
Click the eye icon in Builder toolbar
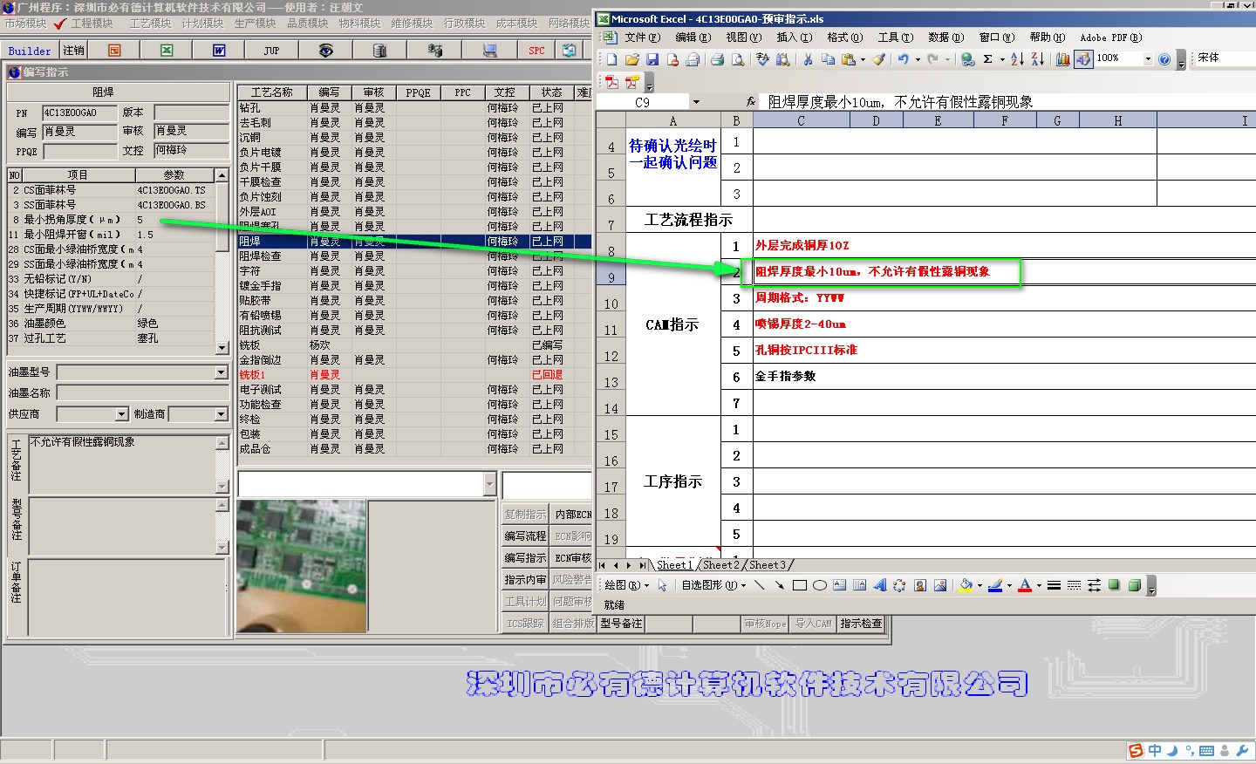coord(325,51)
